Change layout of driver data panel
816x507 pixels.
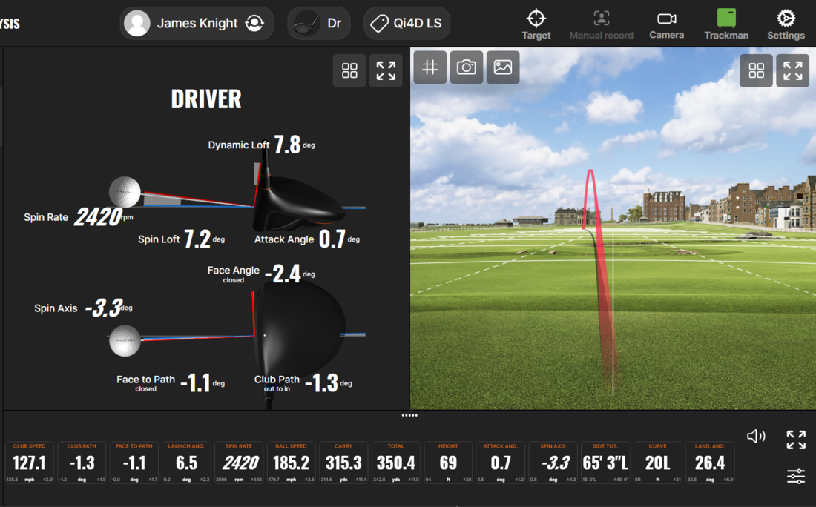349,70
